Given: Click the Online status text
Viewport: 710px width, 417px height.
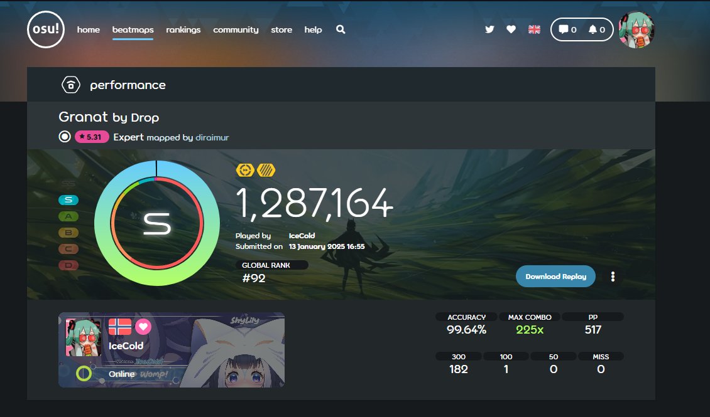Looking at the screenshot, I should [x=122, y=374].
